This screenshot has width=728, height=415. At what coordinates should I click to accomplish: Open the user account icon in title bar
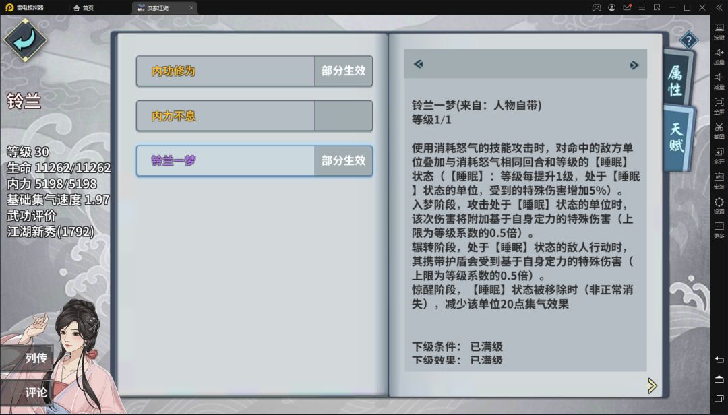612,7
